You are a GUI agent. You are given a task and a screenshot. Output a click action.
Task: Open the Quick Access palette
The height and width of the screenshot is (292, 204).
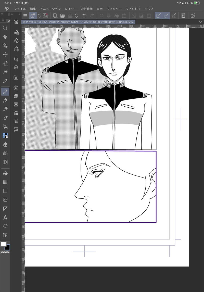point(16,22)
